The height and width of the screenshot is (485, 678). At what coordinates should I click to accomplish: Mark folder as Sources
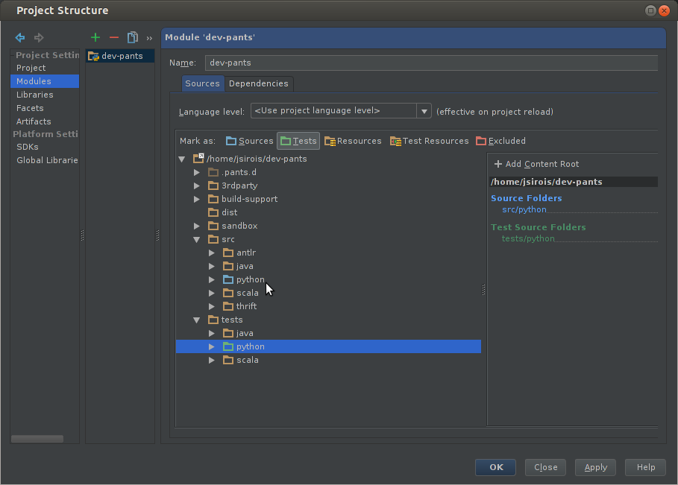click(249, 141)
